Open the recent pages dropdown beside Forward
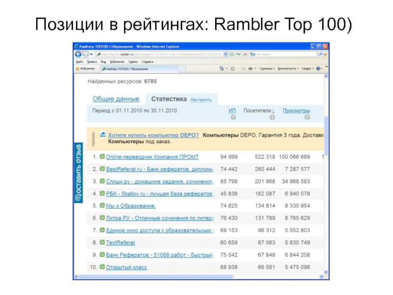 click(x=91, y=54)
